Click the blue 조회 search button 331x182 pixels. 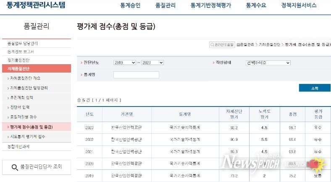pyautogui.click(x=315, y=88)
